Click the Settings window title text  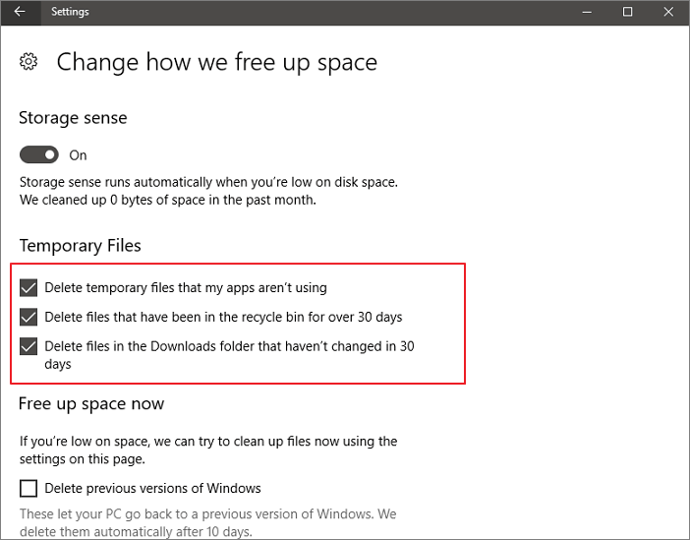click(x=70, y=12)
